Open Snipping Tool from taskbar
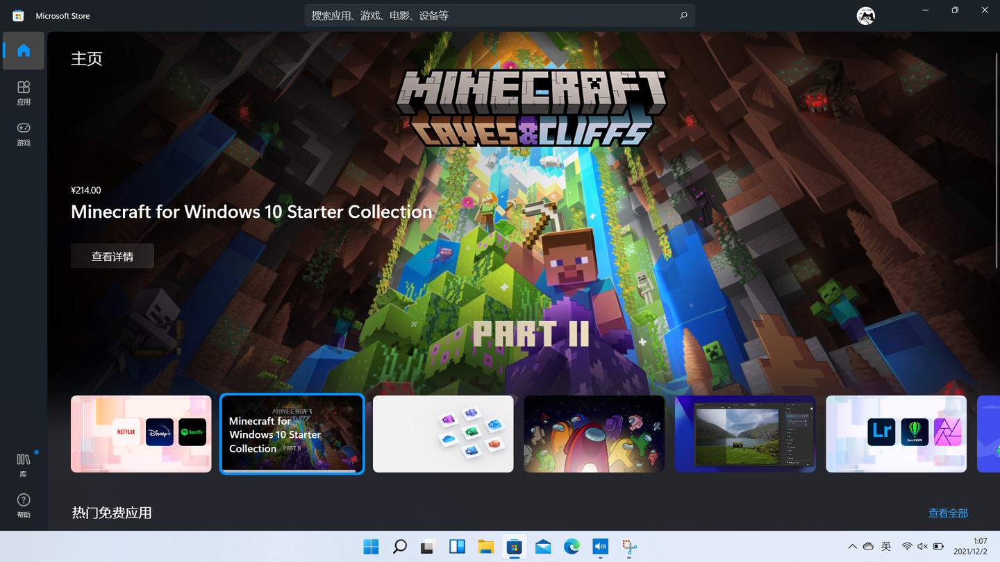This screenshot has width=1000, height=562. [629, 547]
